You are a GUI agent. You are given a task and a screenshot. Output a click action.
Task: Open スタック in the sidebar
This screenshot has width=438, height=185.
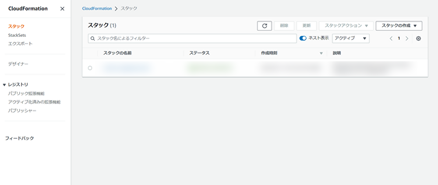[x=16, y=27]
